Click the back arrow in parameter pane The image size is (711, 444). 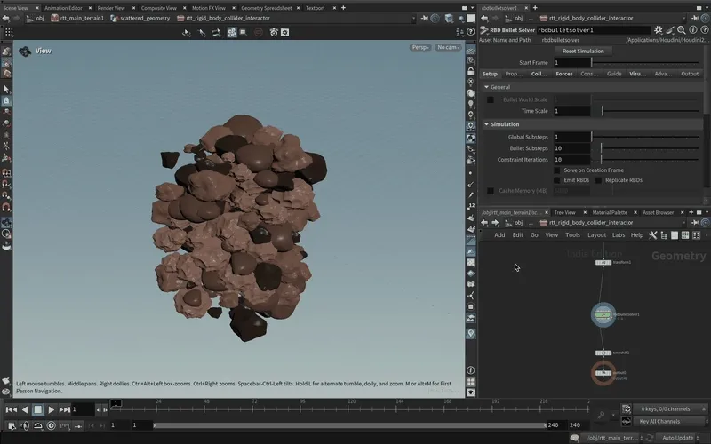[x=484, y=18]
